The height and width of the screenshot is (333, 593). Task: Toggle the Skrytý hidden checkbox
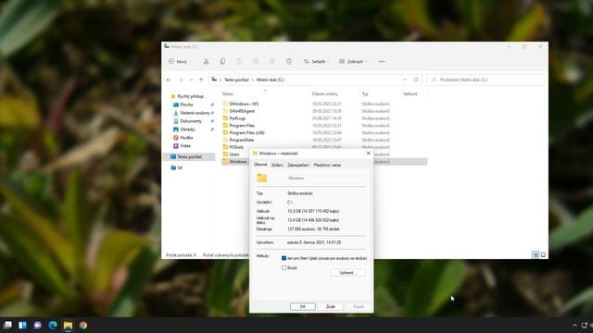pyautogui.click(x=284, y=267)
